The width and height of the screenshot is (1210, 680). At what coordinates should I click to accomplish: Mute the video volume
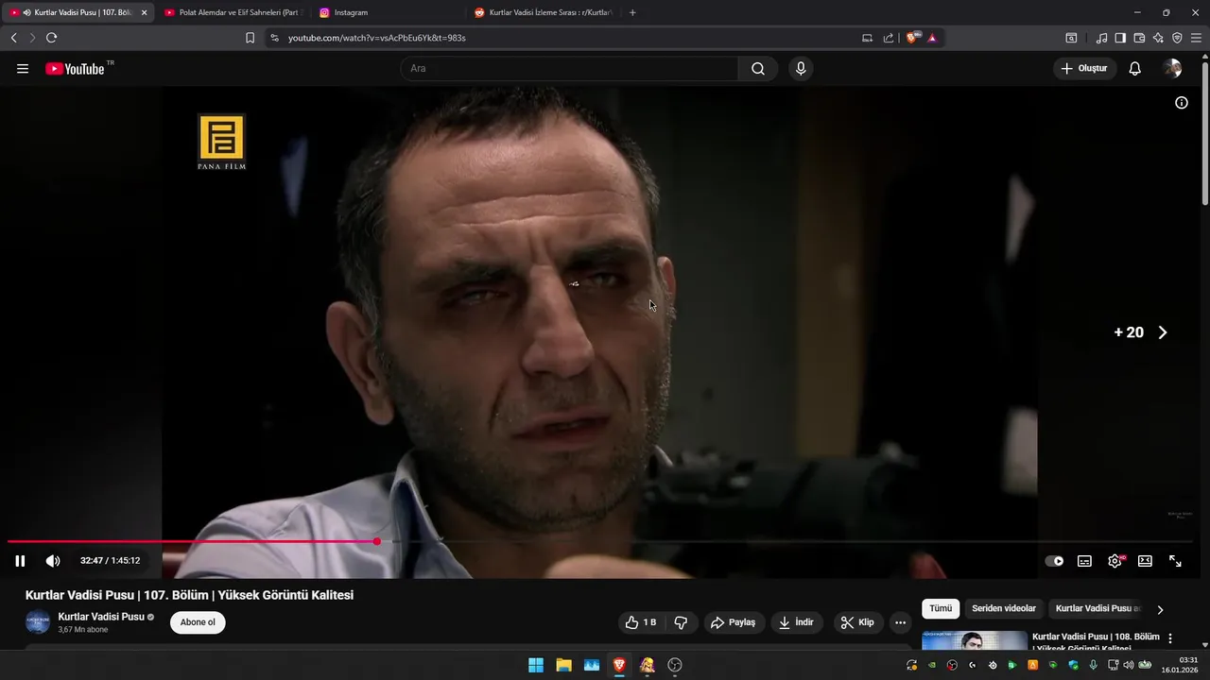point(53,561)
